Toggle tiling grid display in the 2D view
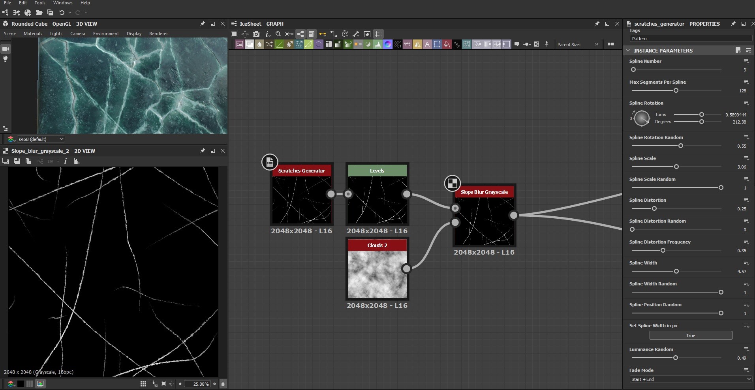 (x=143, y=384)
